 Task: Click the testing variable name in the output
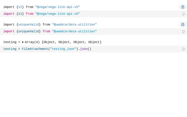[10, 42]
